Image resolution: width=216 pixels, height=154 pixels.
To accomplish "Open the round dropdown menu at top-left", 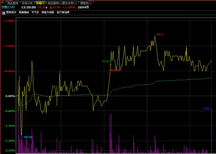I will pos(3,3).
